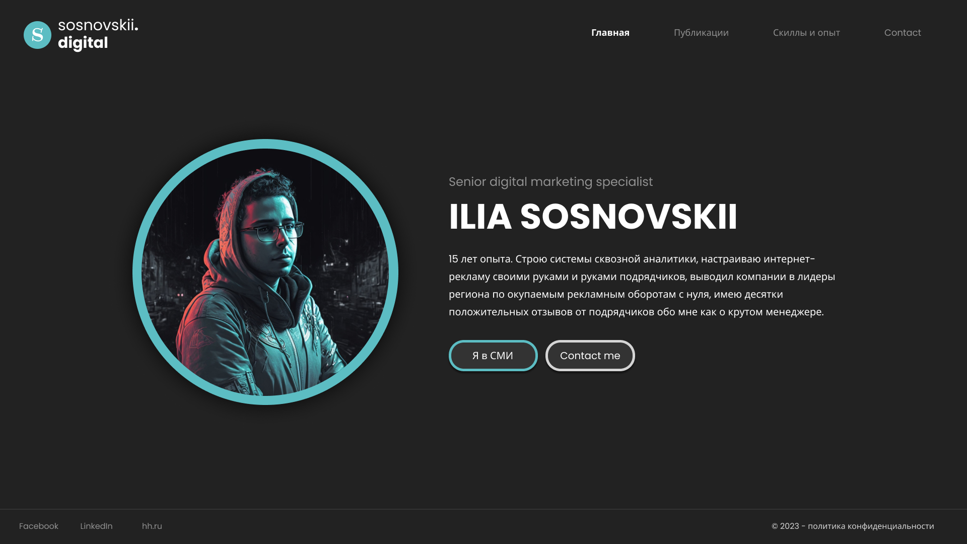Click the sosnovskii. logo text

(98, 25)
